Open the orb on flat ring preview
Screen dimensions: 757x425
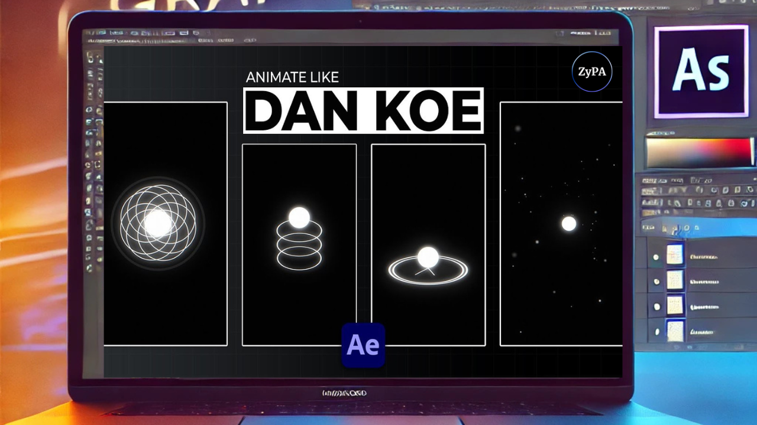(428, 244)
